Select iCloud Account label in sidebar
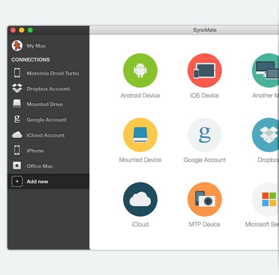Screen dimensions: 279x275 coord(45,135)
